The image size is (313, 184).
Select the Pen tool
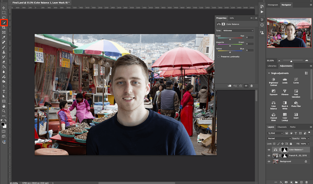[x=4, y=86]
